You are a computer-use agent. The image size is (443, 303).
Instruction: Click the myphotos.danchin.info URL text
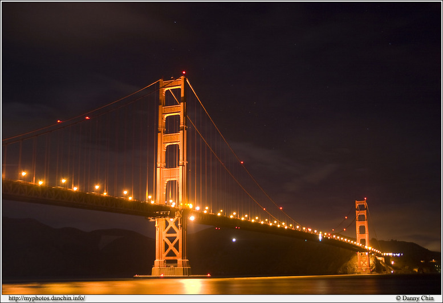coord(47,298)
